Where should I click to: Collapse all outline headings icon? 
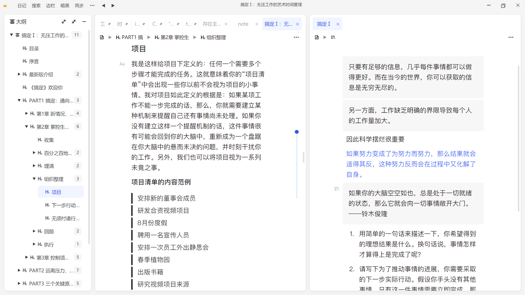point(74,22)
